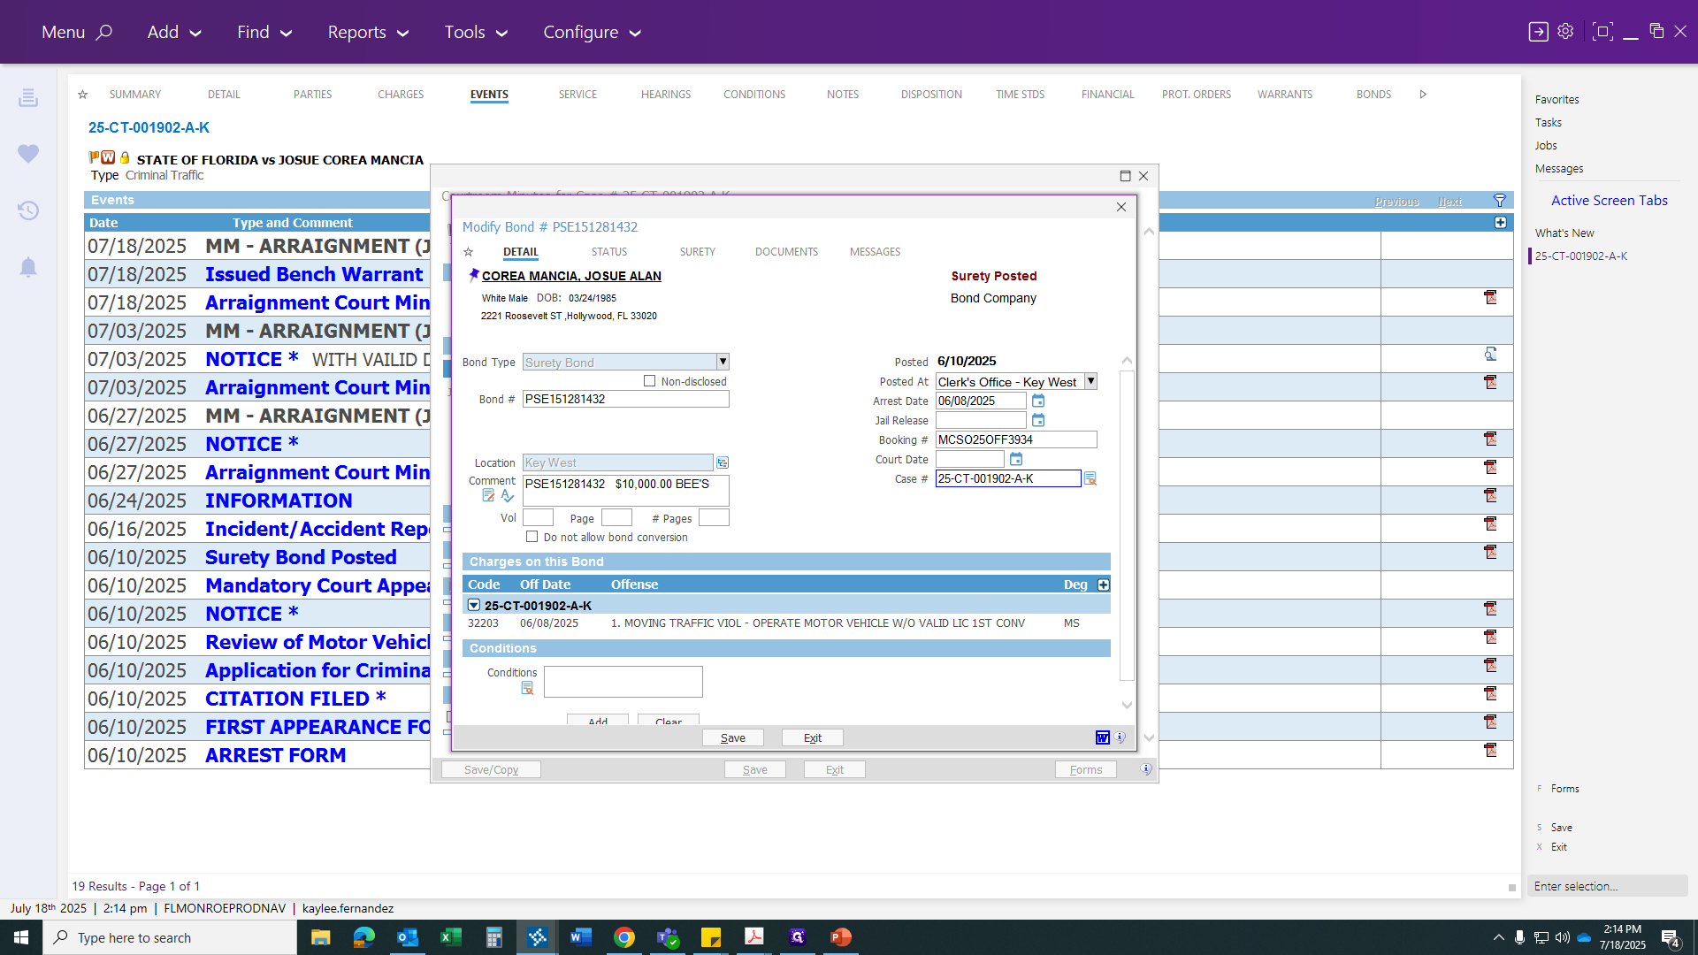Expand the Configure menu
Screen dimensions: 1698x955
coord(592,32)
